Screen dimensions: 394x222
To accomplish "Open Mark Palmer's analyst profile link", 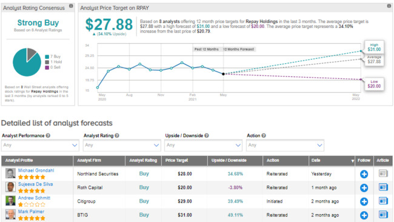I will click(31, 212).
